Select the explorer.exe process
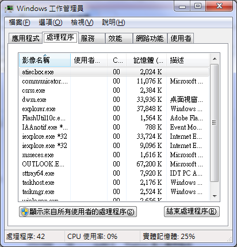This screenshot has height=247, width=237. (x=114, y=109)
